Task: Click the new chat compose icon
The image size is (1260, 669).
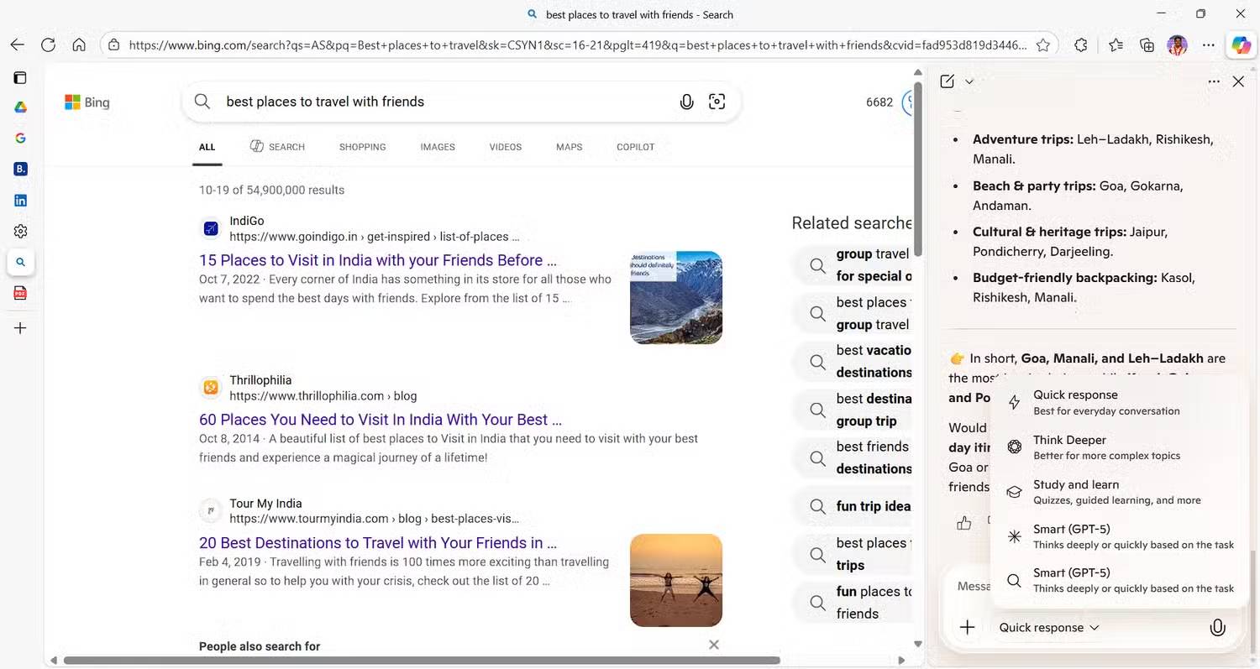Action: click(x=948, y=81)
